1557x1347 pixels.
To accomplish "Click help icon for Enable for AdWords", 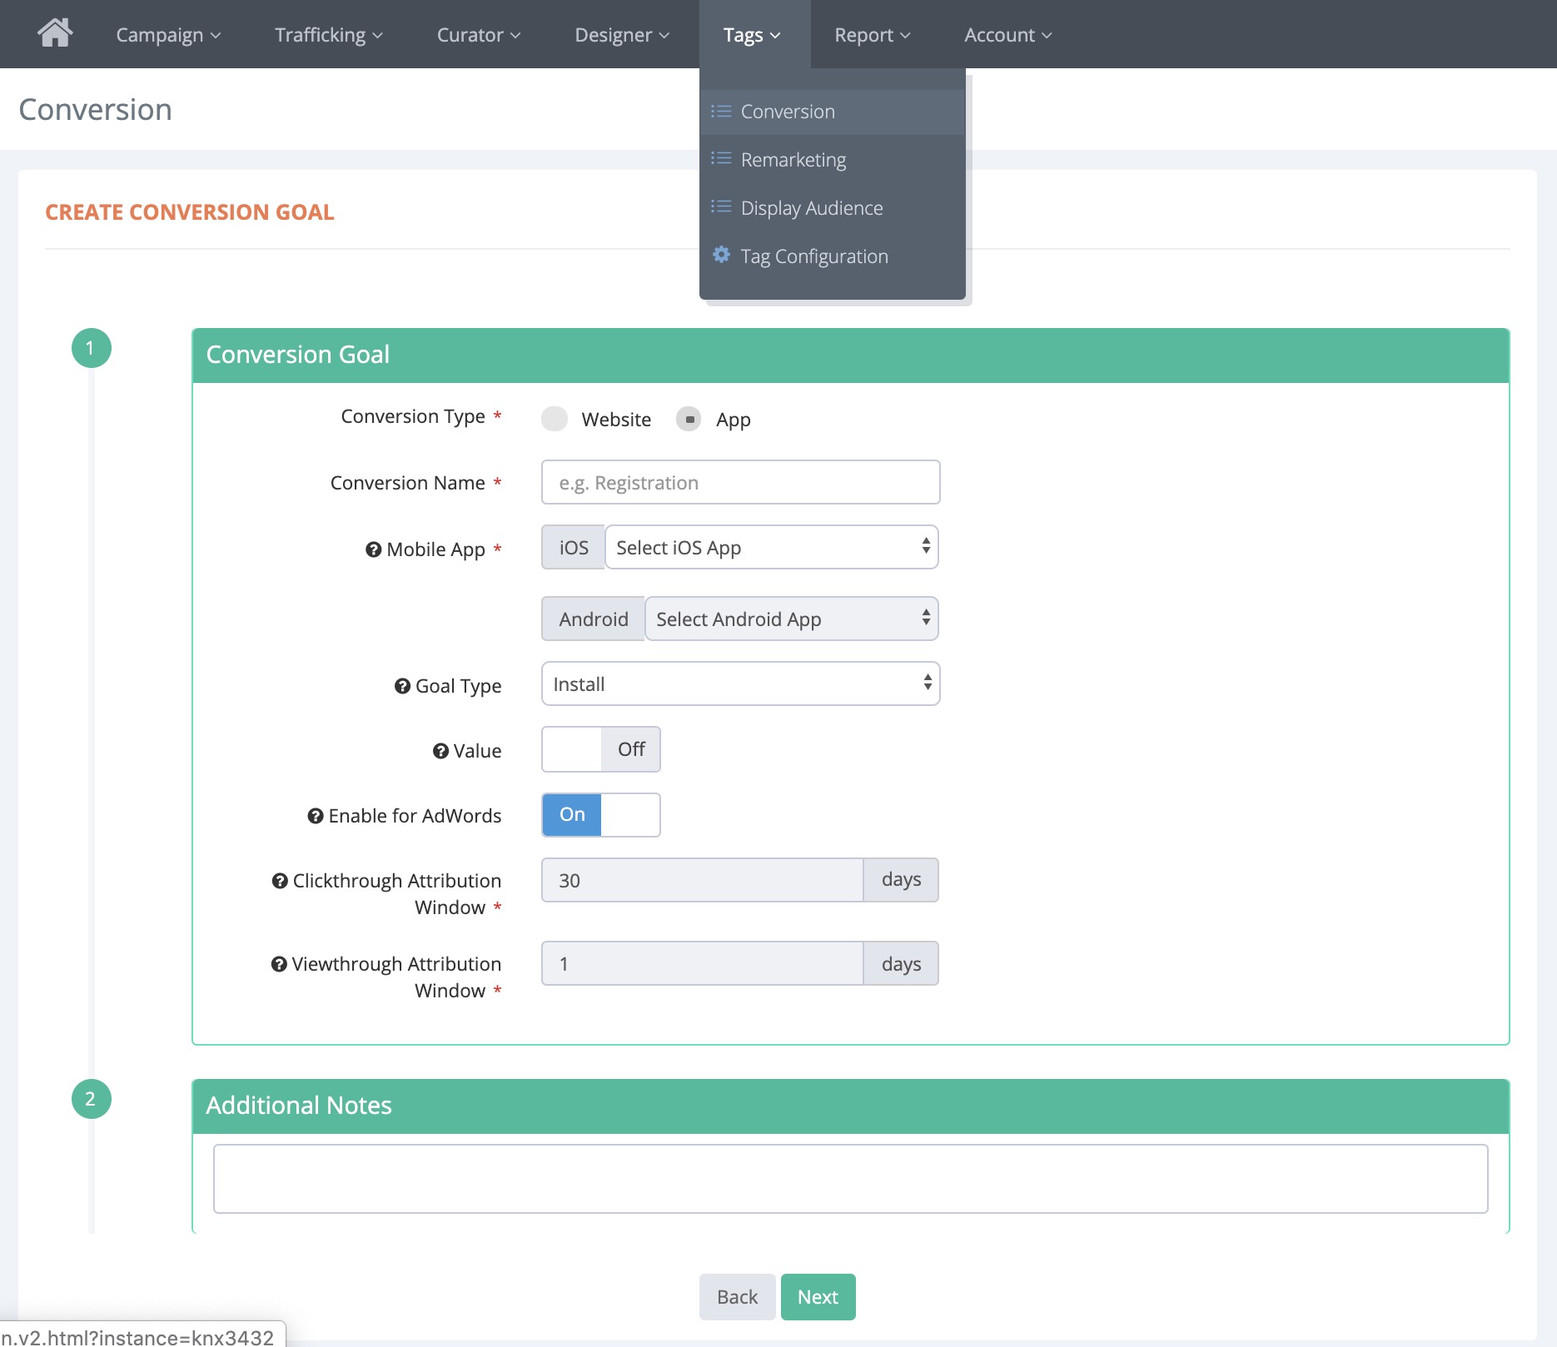I will click(x=316, y=816).
